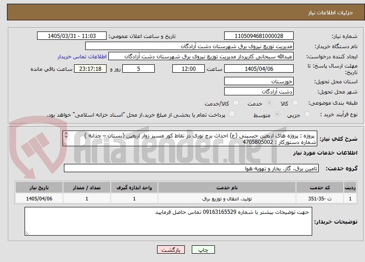Toggle the اسناد خزانه اسلامی payment checkbox
Screen dimensions: 365x262
pos(232,114)
